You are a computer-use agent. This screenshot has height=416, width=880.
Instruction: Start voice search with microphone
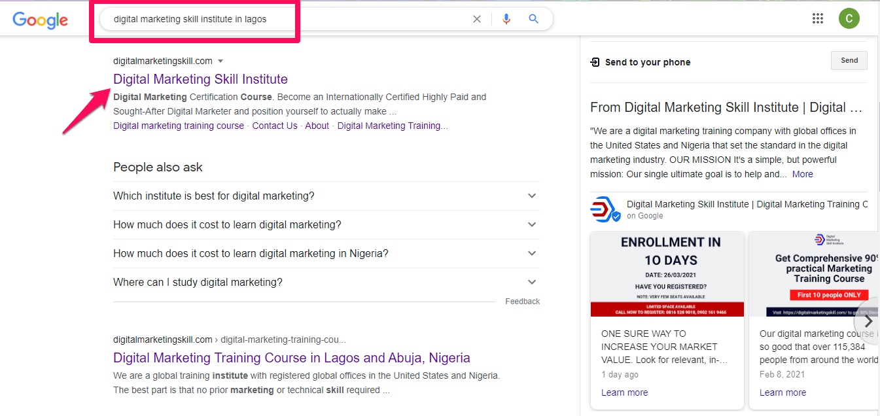506,19
